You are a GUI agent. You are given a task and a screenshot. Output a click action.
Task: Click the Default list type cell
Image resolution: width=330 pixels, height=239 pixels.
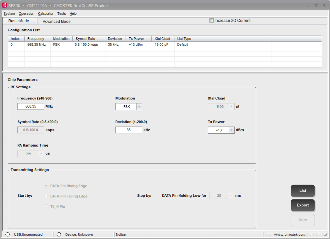[223, 45]
